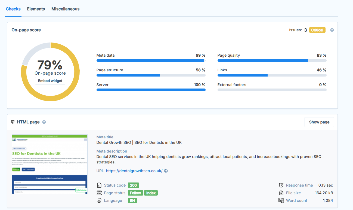Click the Status code icon
Image resolution: width=353 pixels, height=210 pixels.
[99, 185]
